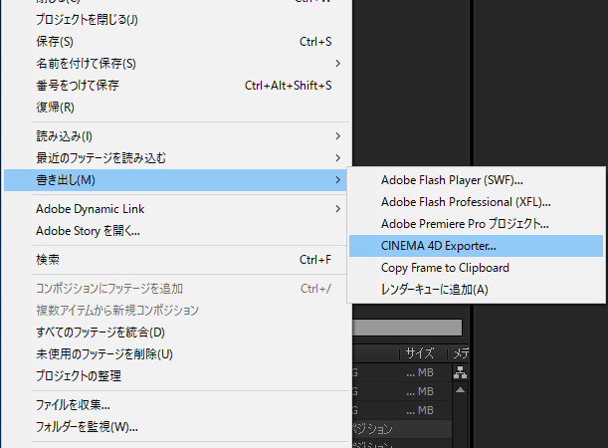The image size is (608, 448).
Task: Open Adobe Dynamic Link submenu
Action: [x=175, y=209]
